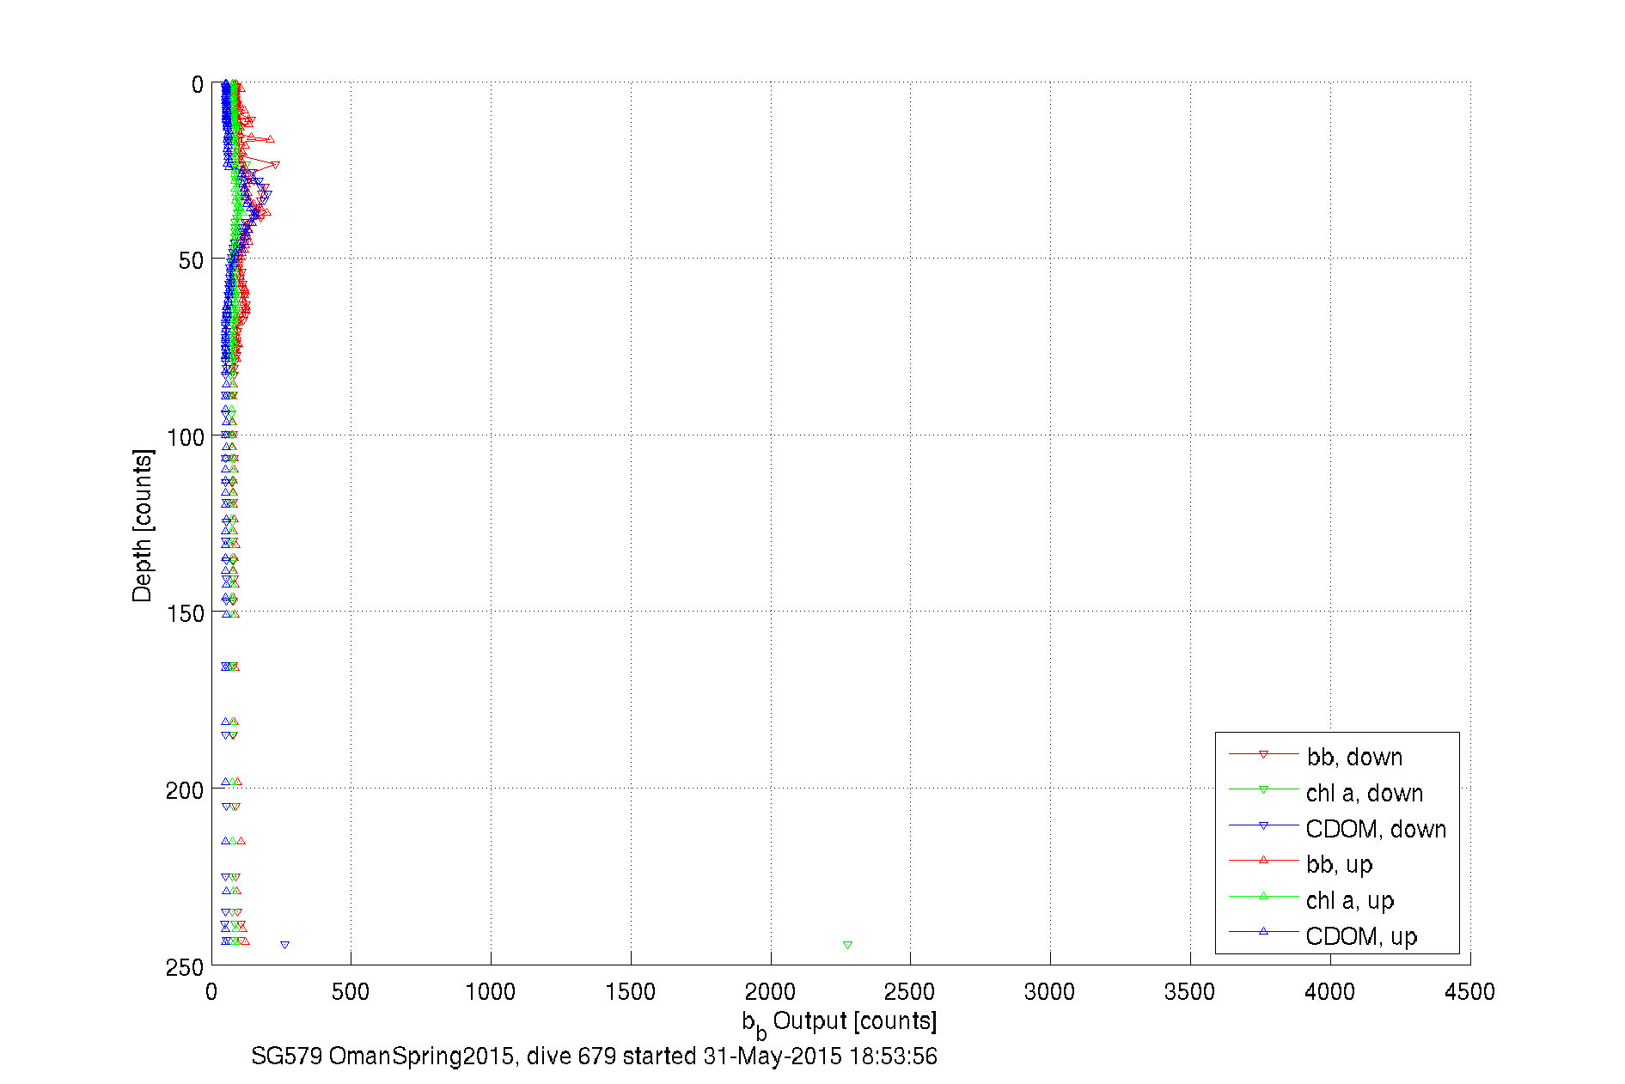The width and height of the screenshot is (1625, 1084).
Task: Click the 'bb Output [counts]' x-axis label
Action: click(x=840, y=1022)
